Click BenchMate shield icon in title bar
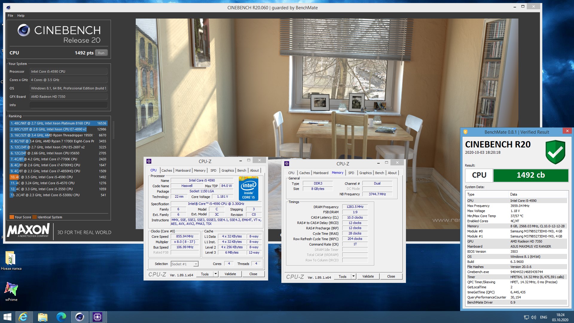 (465, 132)
